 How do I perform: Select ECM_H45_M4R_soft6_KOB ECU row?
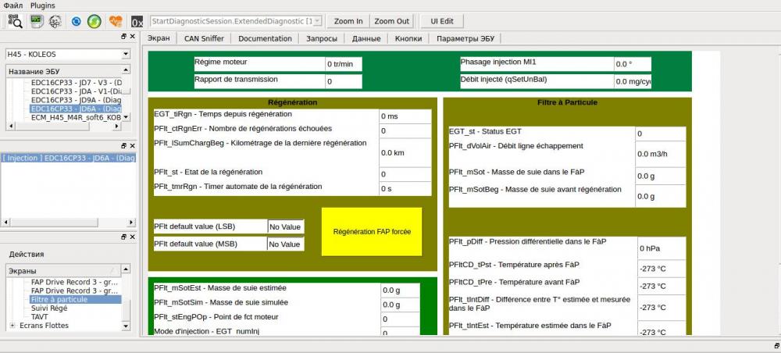pos(76,117)
